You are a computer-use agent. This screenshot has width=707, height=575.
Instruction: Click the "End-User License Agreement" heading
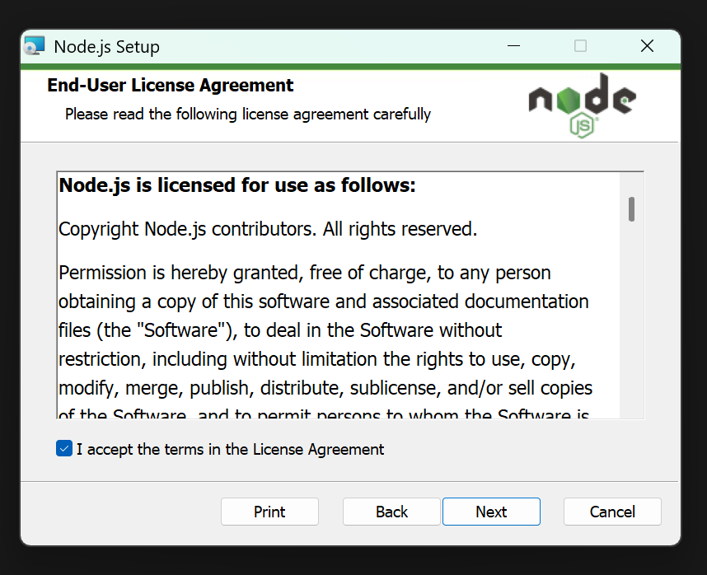[170, 85]
